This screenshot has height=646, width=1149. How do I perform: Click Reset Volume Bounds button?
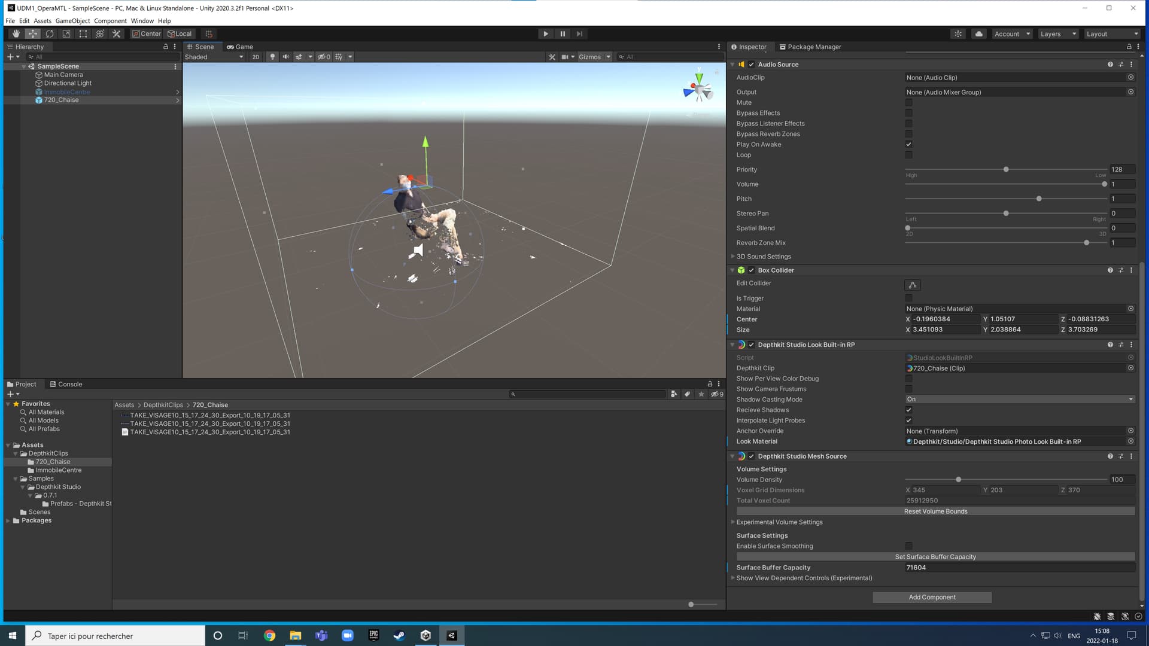coord(935,511)
